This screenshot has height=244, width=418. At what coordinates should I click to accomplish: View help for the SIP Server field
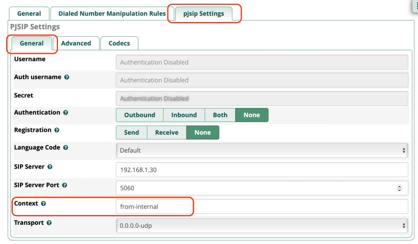click(50, 167)
